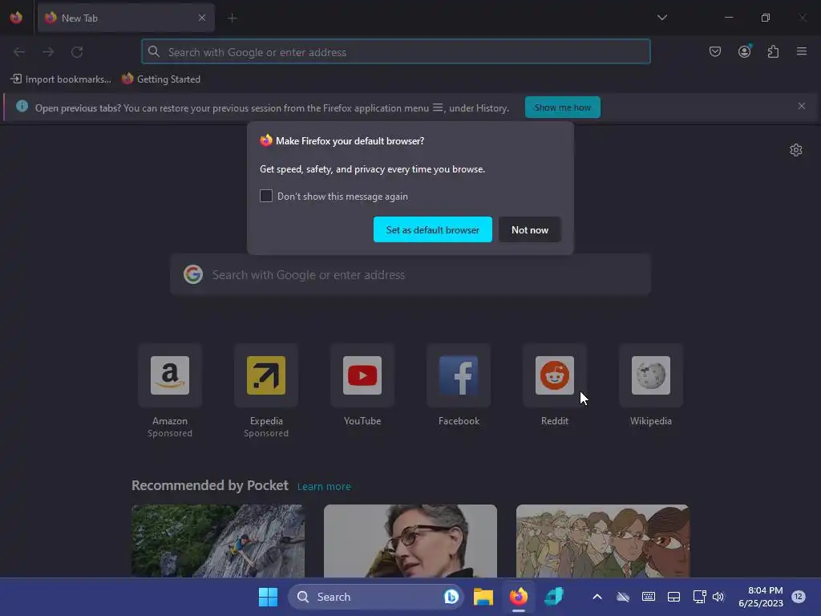The image size is (821, 616).
Task: Dismiss the previous tabs notification bar
Action: tap(802, 107)
